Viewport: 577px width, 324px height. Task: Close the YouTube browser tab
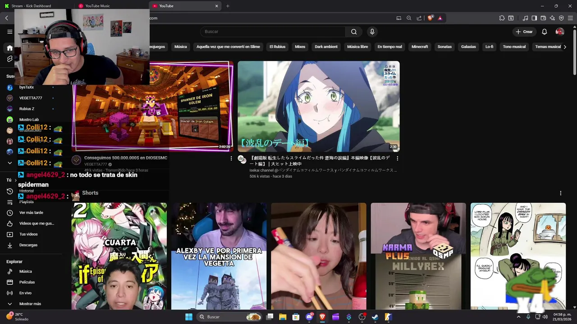point(216,6)
